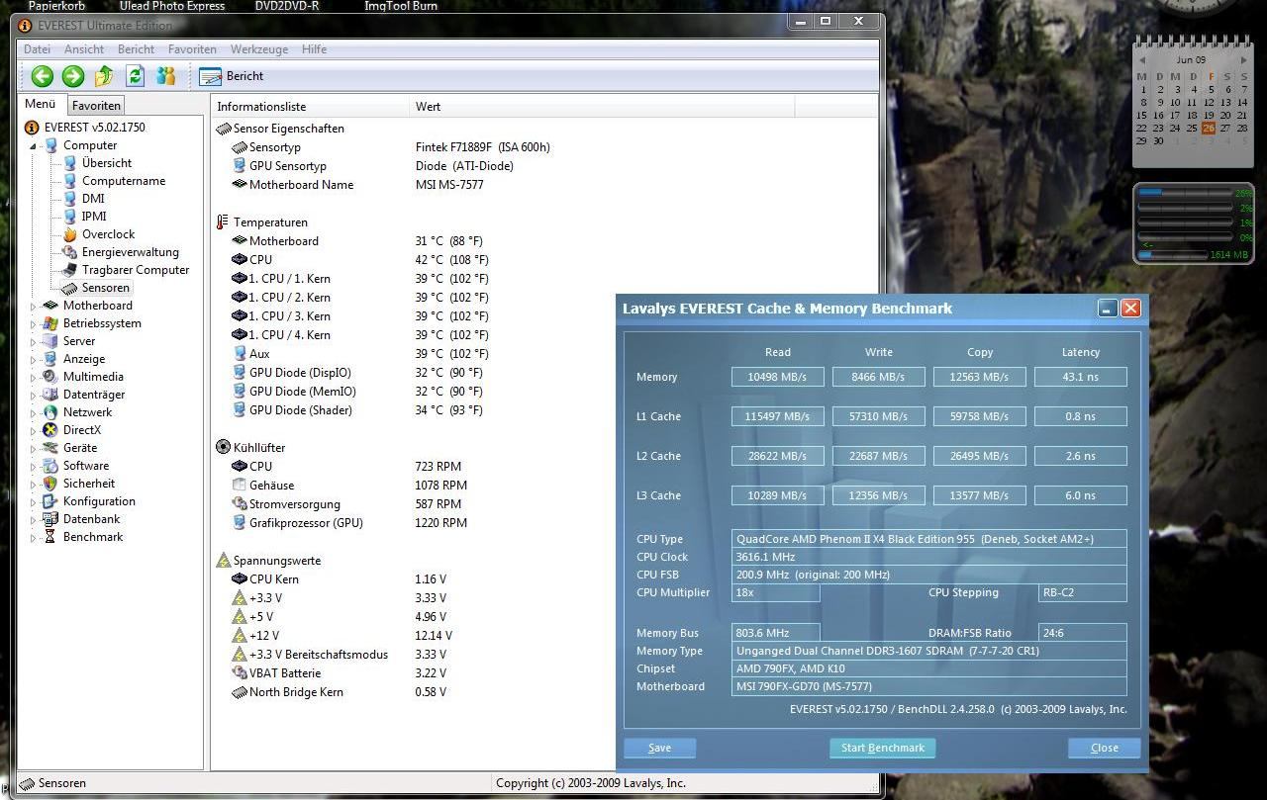The width and height of the screenshot is (1267, 800).
Task: Click the Benchmark hourglass icon
Action: click(50, 537)
